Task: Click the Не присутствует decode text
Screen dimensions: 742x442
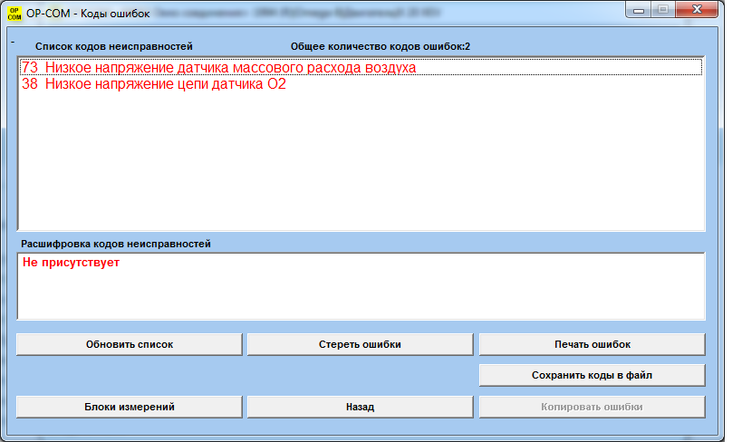Action: pyautogui.click(x=71, y=263)
